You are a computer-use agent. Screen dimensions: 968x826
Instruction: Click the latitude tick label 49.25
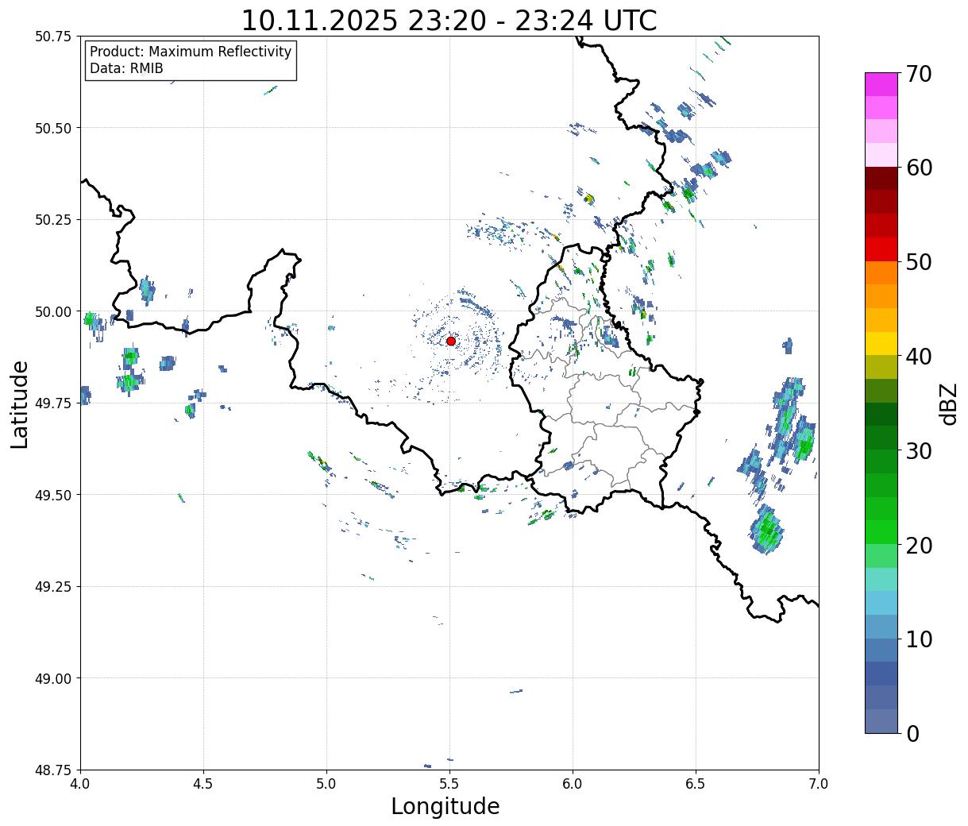[53, 587]
